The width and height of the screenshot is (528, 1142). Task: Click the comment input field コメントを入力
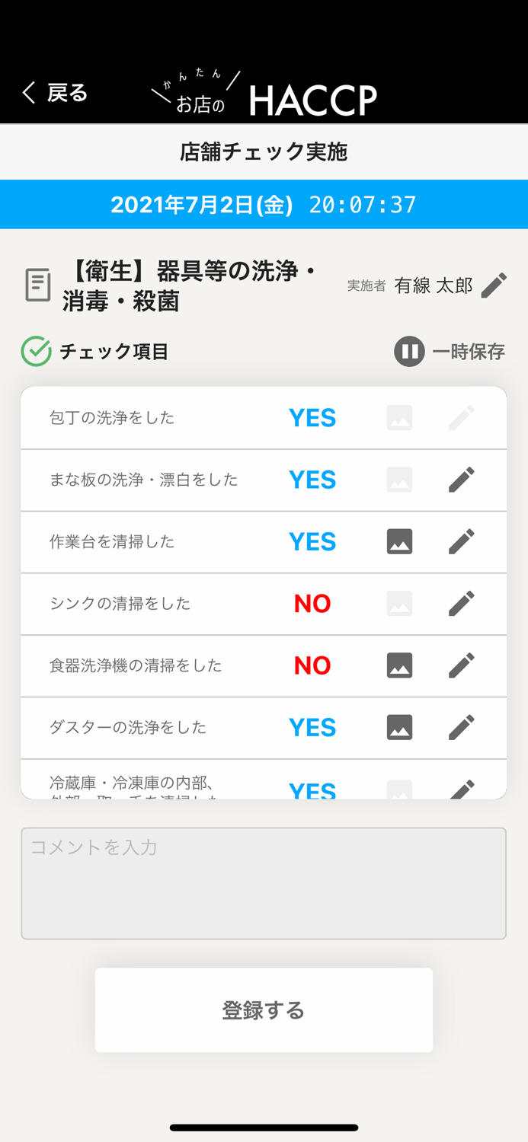(264, 882)
